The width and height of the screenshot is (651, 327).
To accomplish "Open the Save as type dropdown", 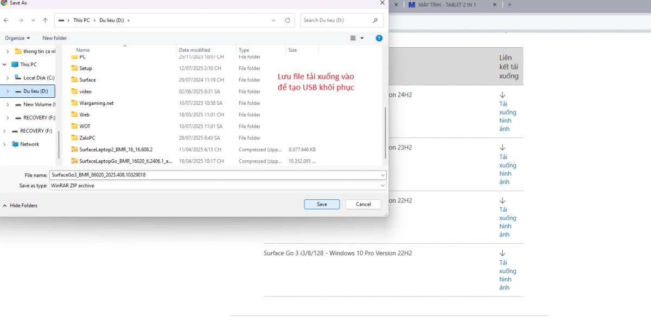I will click(x=381, y=185).
